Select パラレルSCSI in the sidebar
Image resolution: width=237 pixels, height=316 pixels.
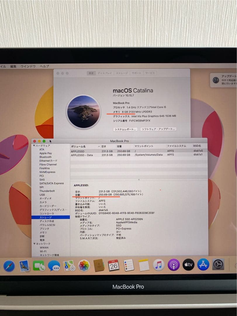(x=47, y=225)
